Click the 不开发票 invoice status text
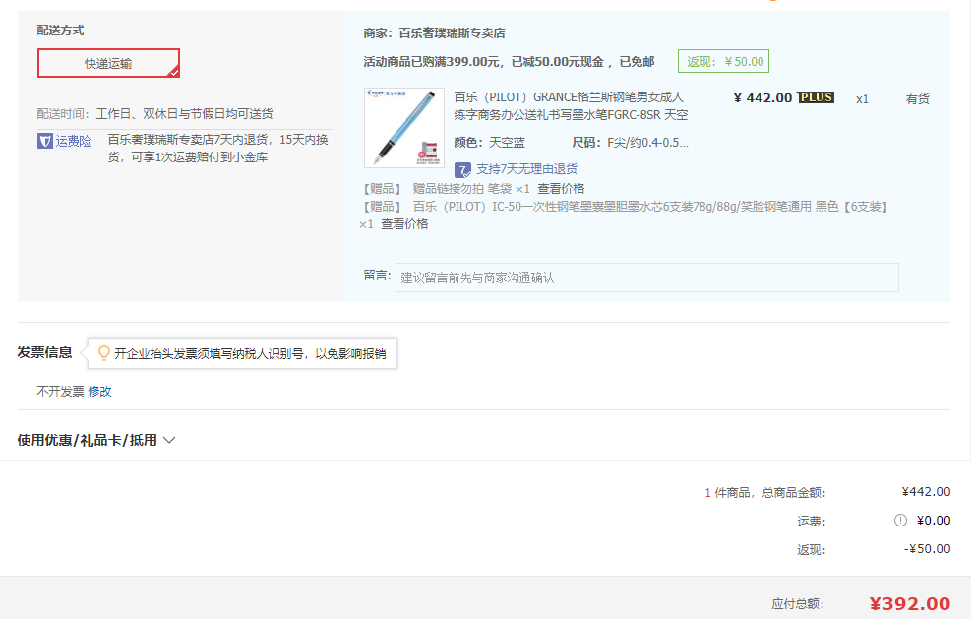Image resolution: width=974 pixels, height=619 pixels. tap(60, 391)
